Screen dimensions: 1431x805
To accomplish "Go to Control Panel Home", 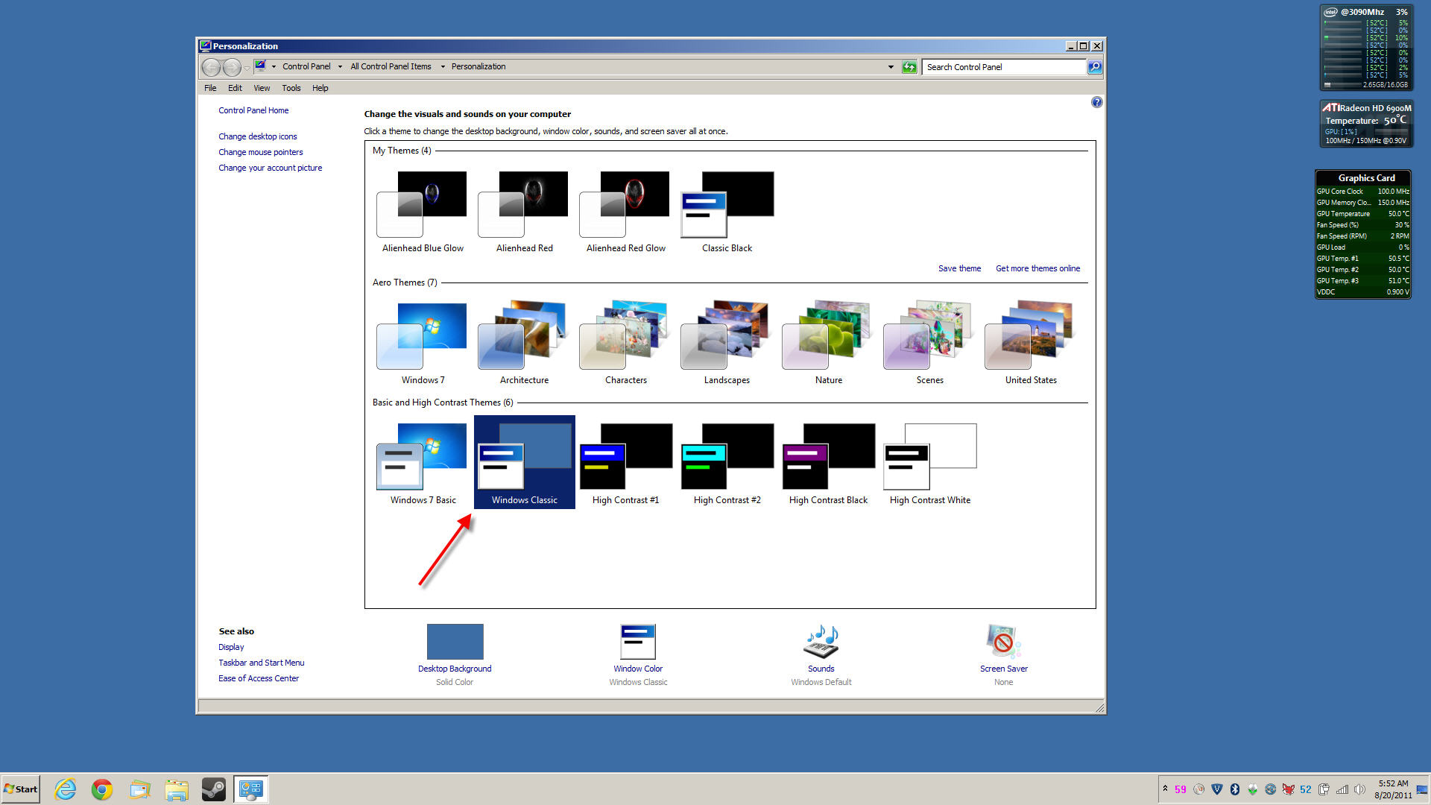I will click(253, 110).
